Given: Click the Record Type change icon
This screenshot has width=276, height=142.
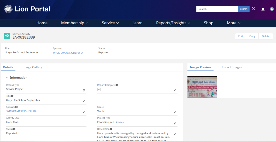Looking at the screenshot, I should tap(84, 90).
